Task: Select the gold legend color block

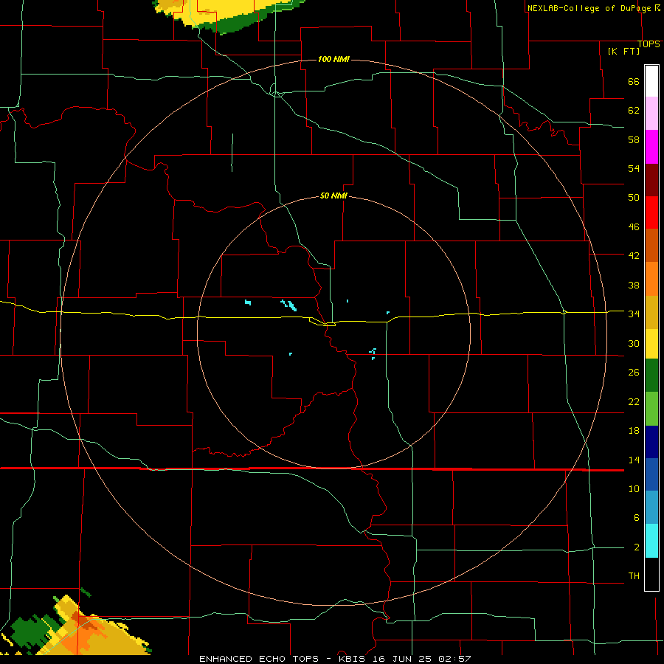Action: pyautogui.click(x=651, y=312)
